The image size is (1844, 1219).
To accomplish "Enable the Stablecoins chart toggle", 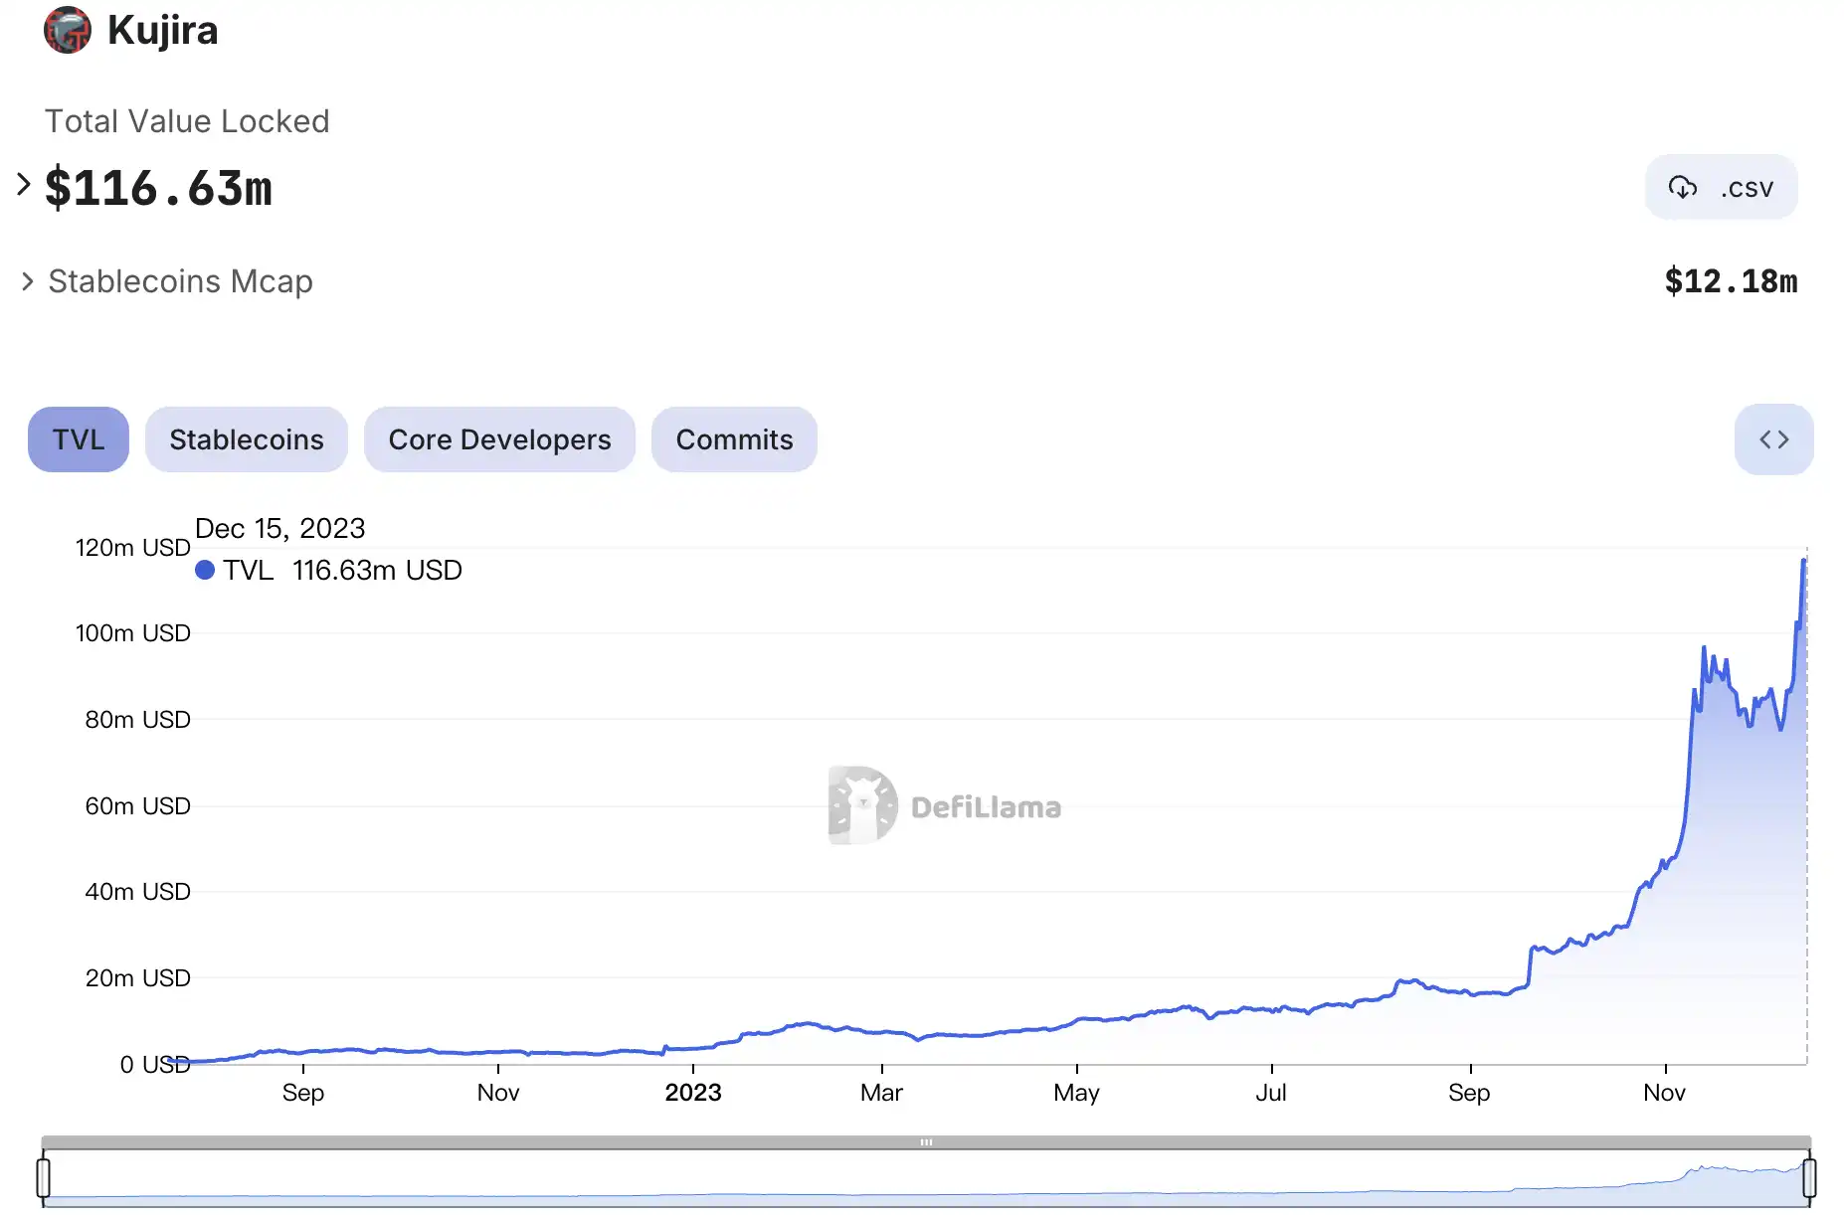I will (246, 439).
